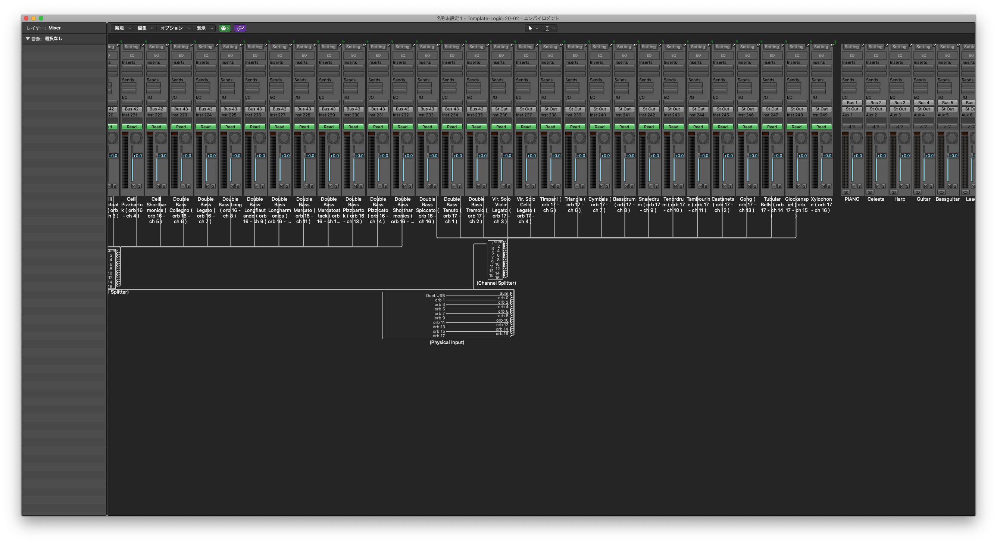Open the text tool menu
This screenshot has height=544, width=997.
550,28
